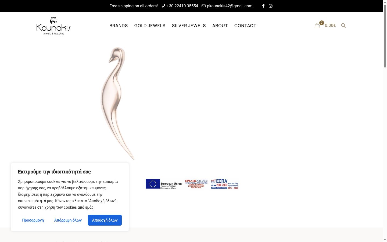Click the cart count badge showing 0

point(322,23)
